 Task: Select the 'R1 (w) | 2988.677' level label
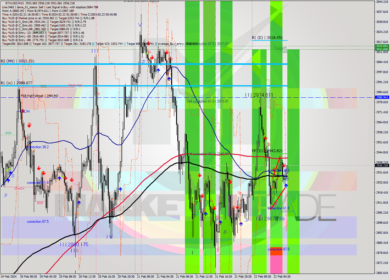click(x=16, y=83)
